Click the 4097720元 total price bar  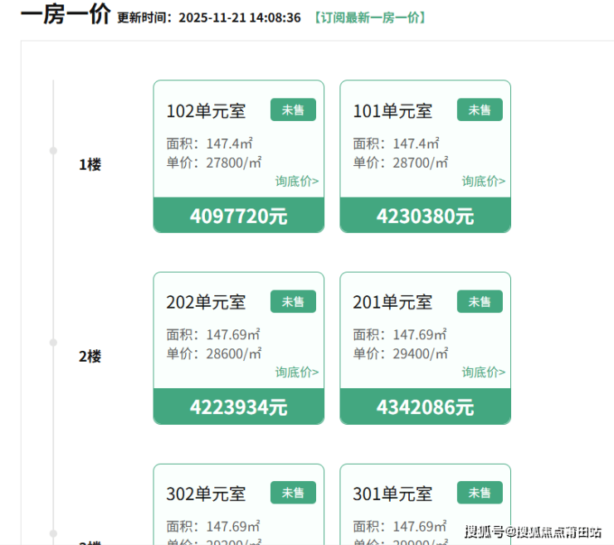[239, 216]
